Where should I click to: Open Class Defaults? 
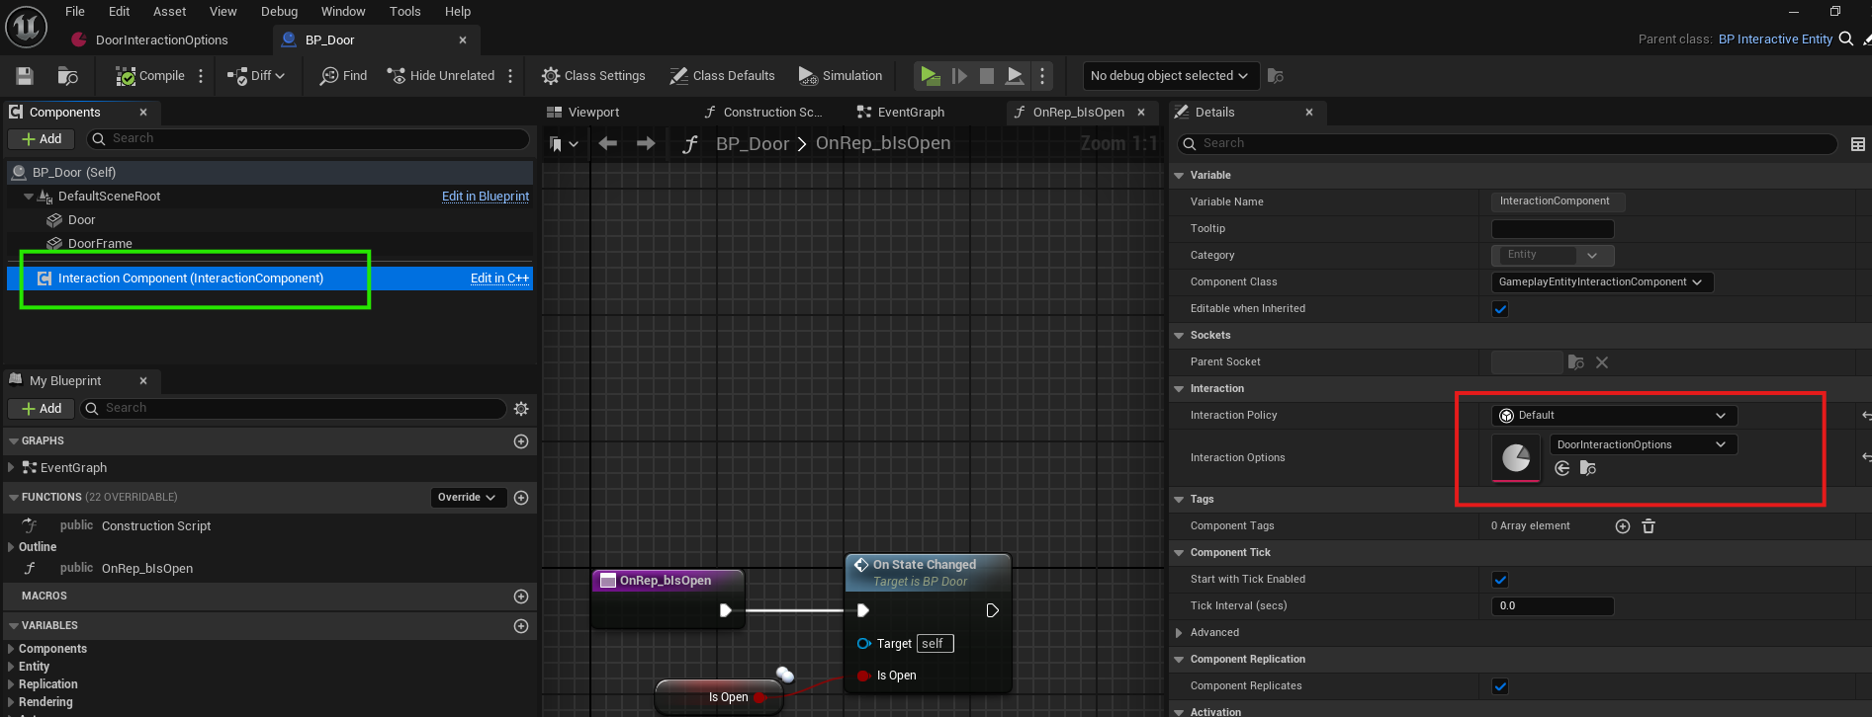tap(722, 76)
